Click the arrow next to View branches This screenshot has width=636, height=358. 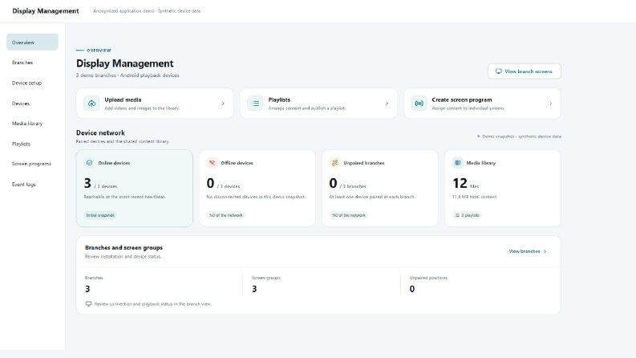point(545,251)
